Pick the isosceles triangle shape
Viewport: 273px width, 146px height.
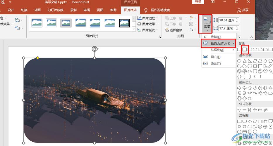(245, 61)
